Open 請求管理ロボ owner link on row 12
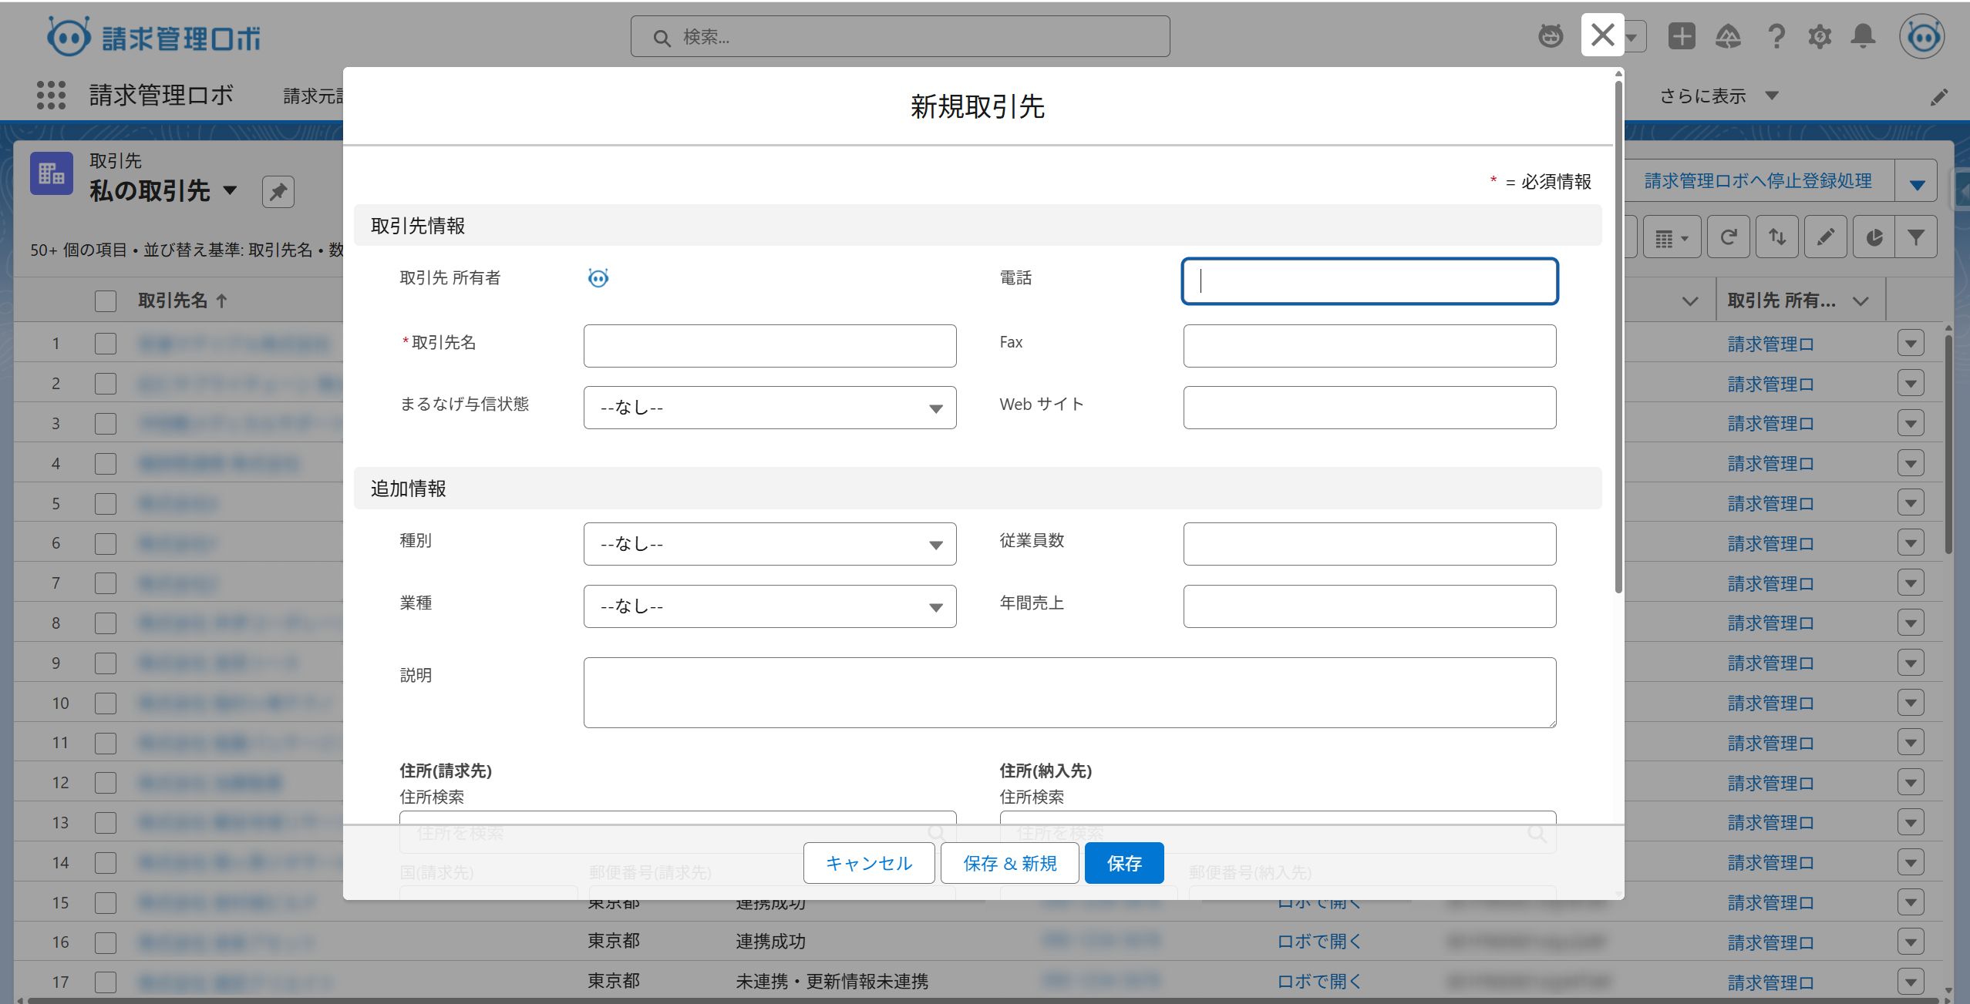 1770,783
